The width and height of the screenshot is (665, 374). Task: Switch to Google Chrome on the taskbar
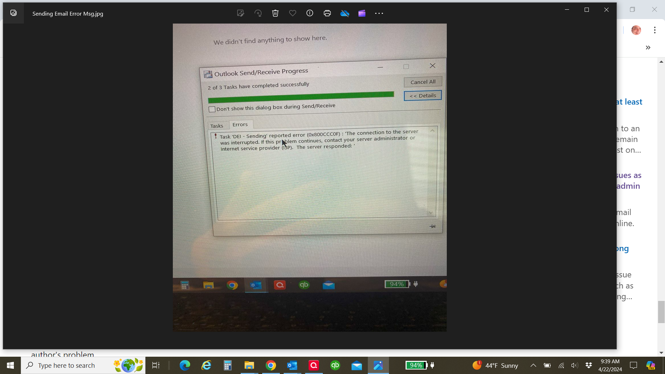click(x=271, y=365)
